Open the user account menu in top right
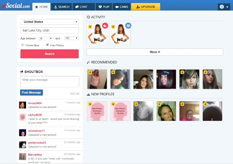This screenshot has height=164, width=233. click(x=224, y=7)
